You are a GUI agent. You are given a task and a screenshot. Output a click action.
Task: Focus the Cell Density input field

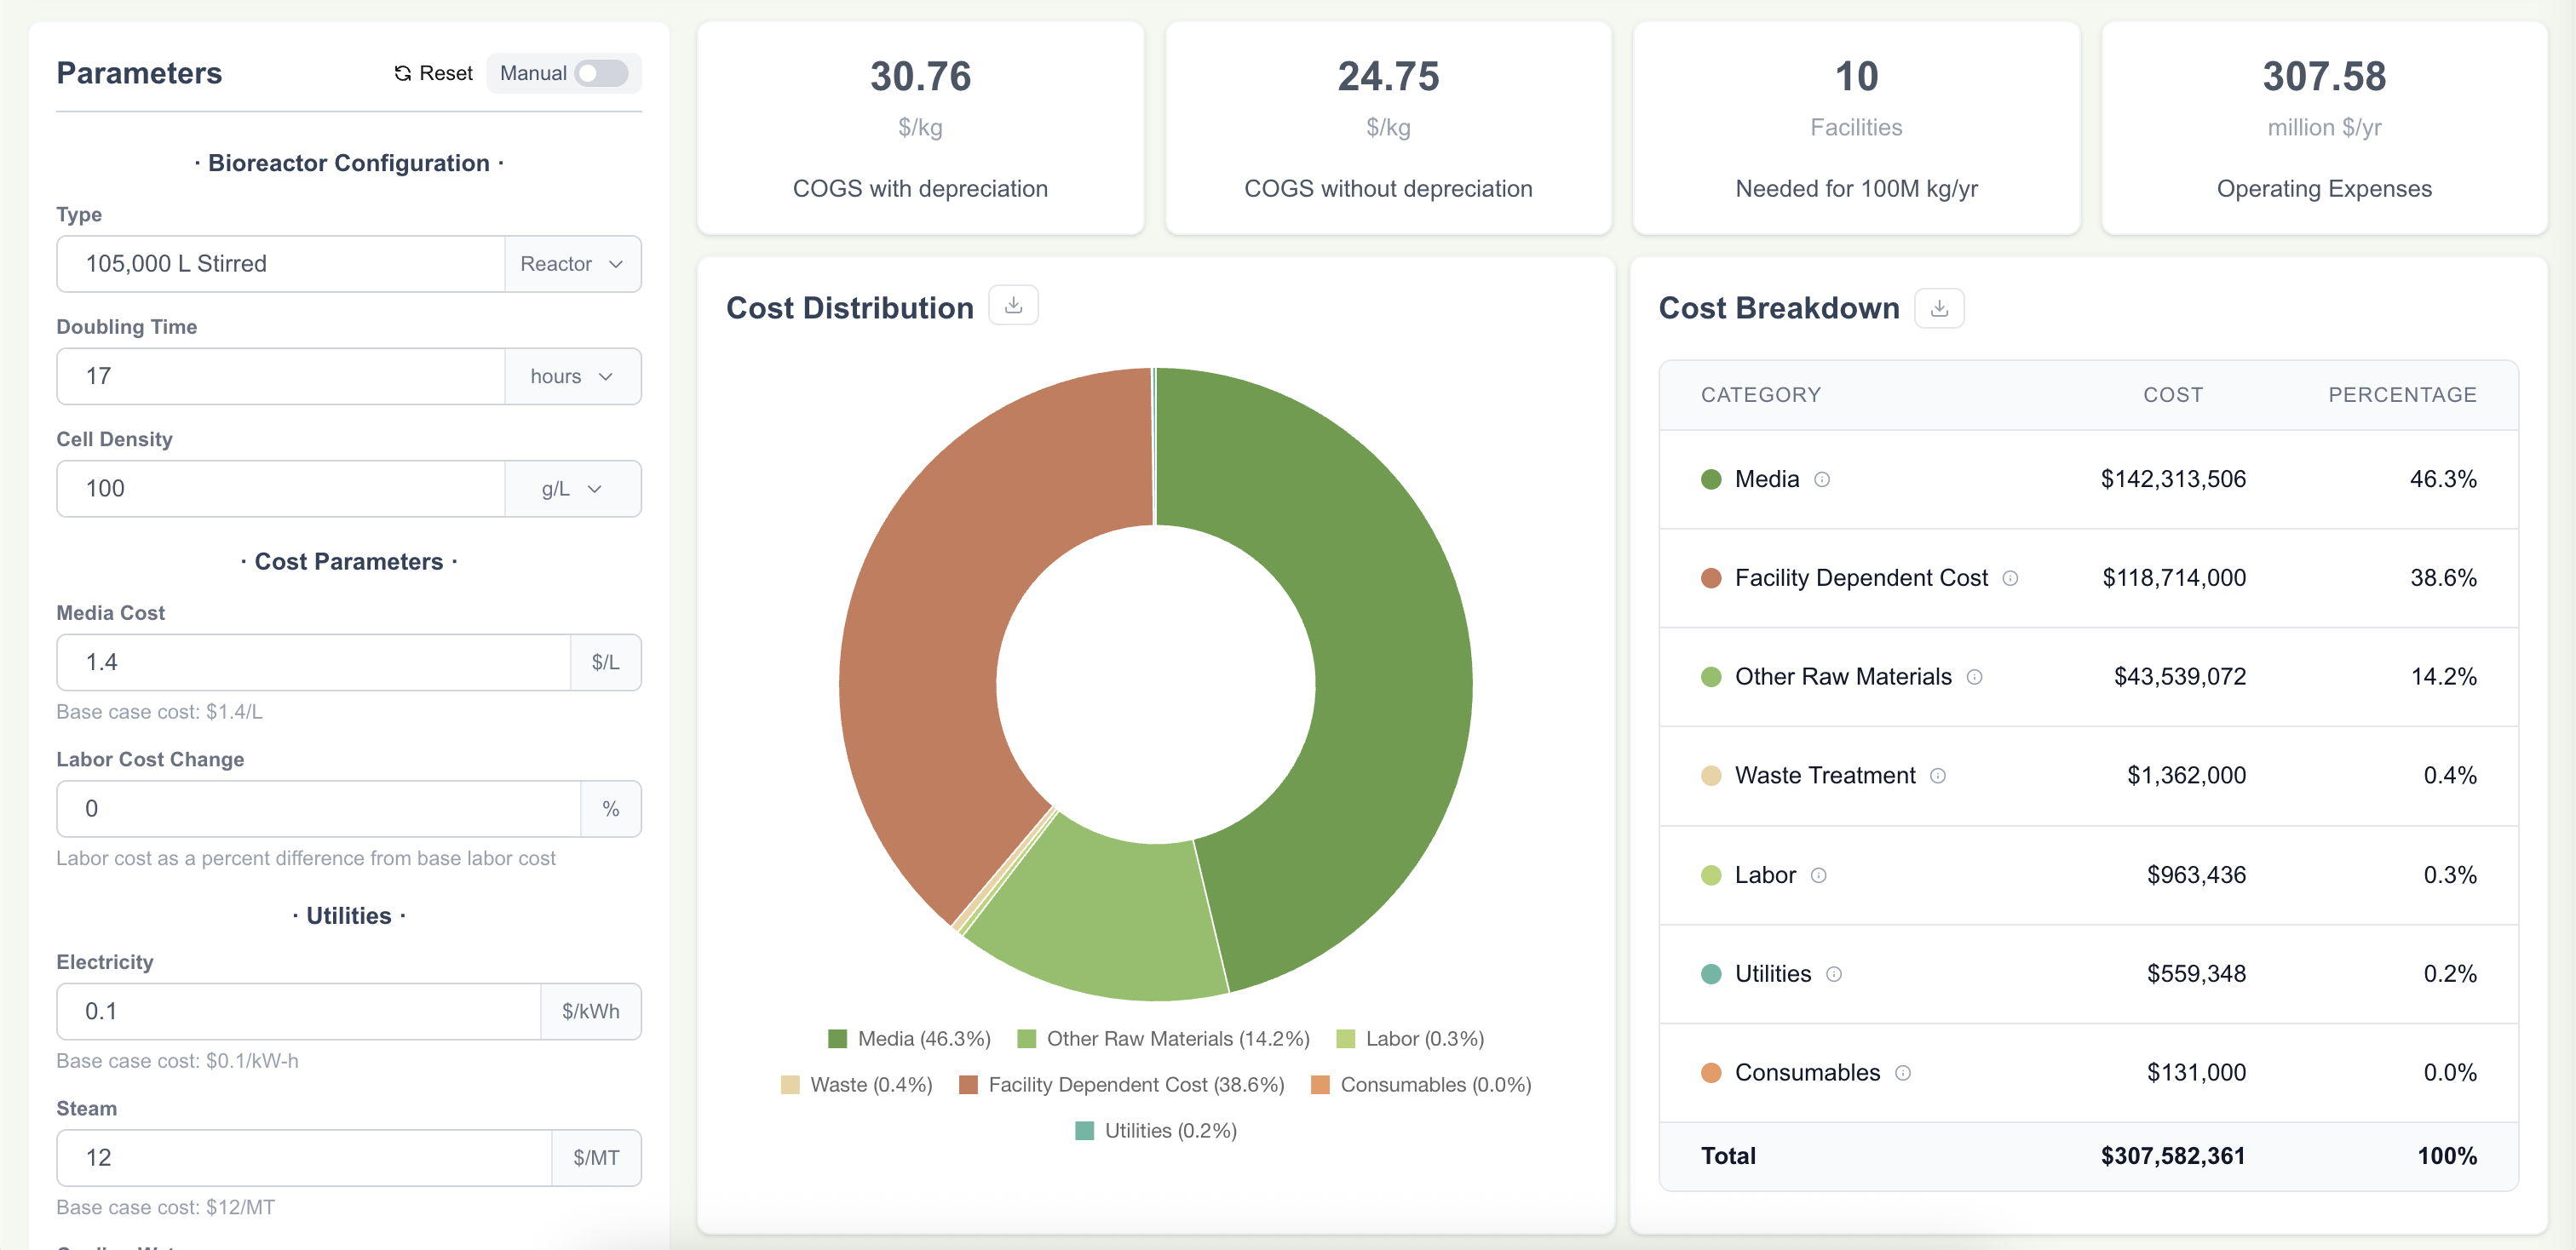click(281, 489)
